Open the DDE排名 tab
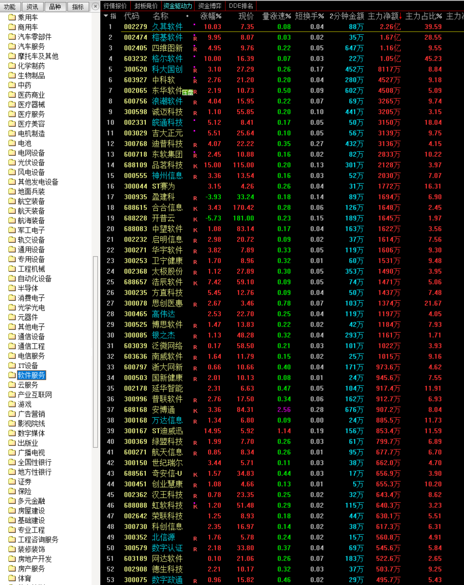This screenshot has width=464, height=585. pos(241,6)
